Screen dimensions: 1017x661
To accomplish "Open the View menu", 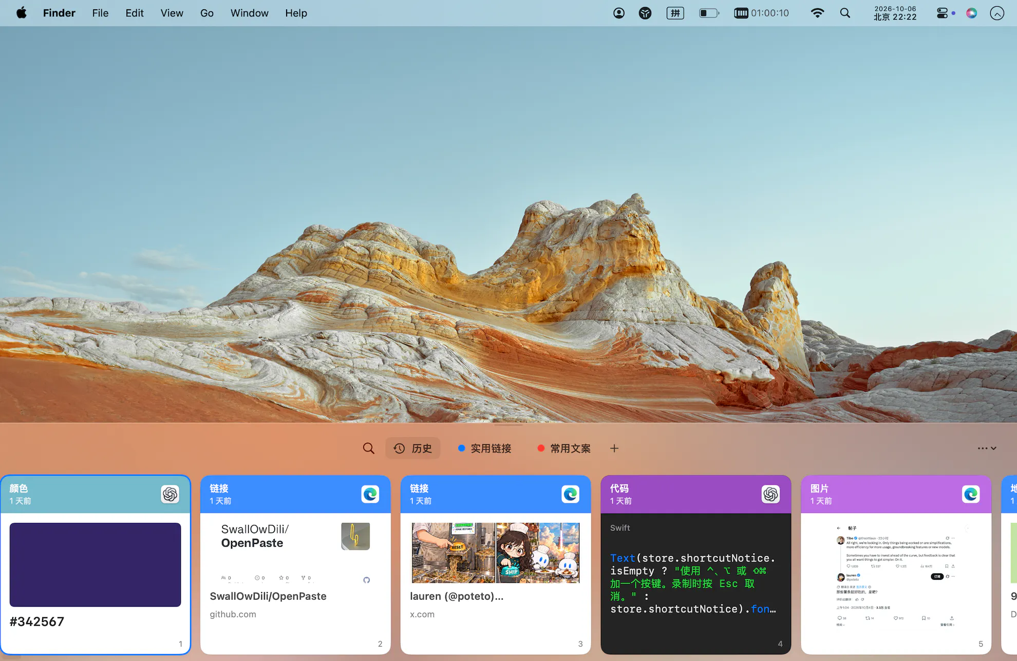I will click(x=172, y=13).
